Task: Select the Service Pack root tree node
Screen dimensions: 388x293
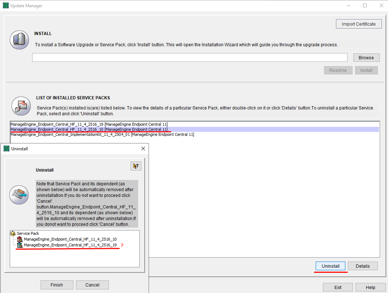Action: [28, 233]
